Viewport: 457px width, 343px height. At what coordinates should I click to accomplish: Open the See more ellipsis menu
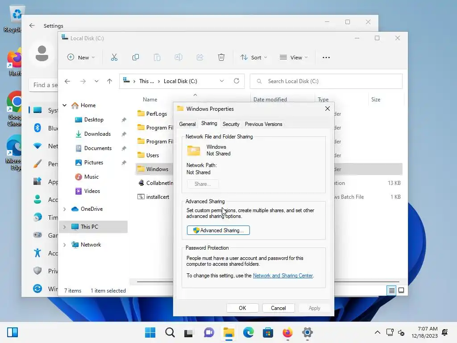coord(326,58)
